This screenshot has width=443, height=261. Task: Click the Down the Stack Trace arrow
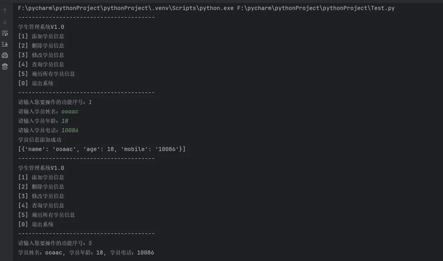(5, 22)
